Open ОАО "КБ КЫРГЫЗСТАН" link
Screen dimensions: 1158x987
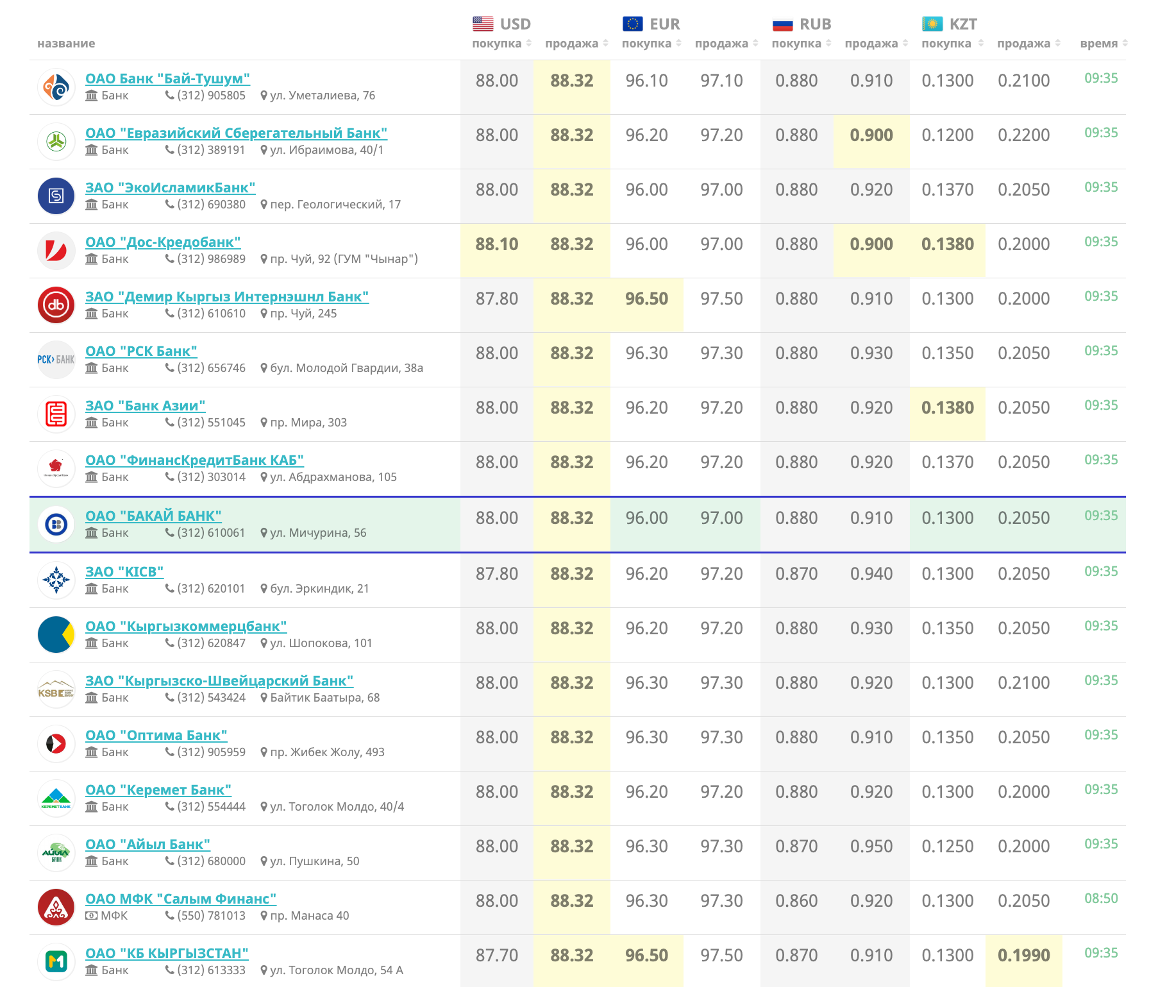[x=167, y=954]
